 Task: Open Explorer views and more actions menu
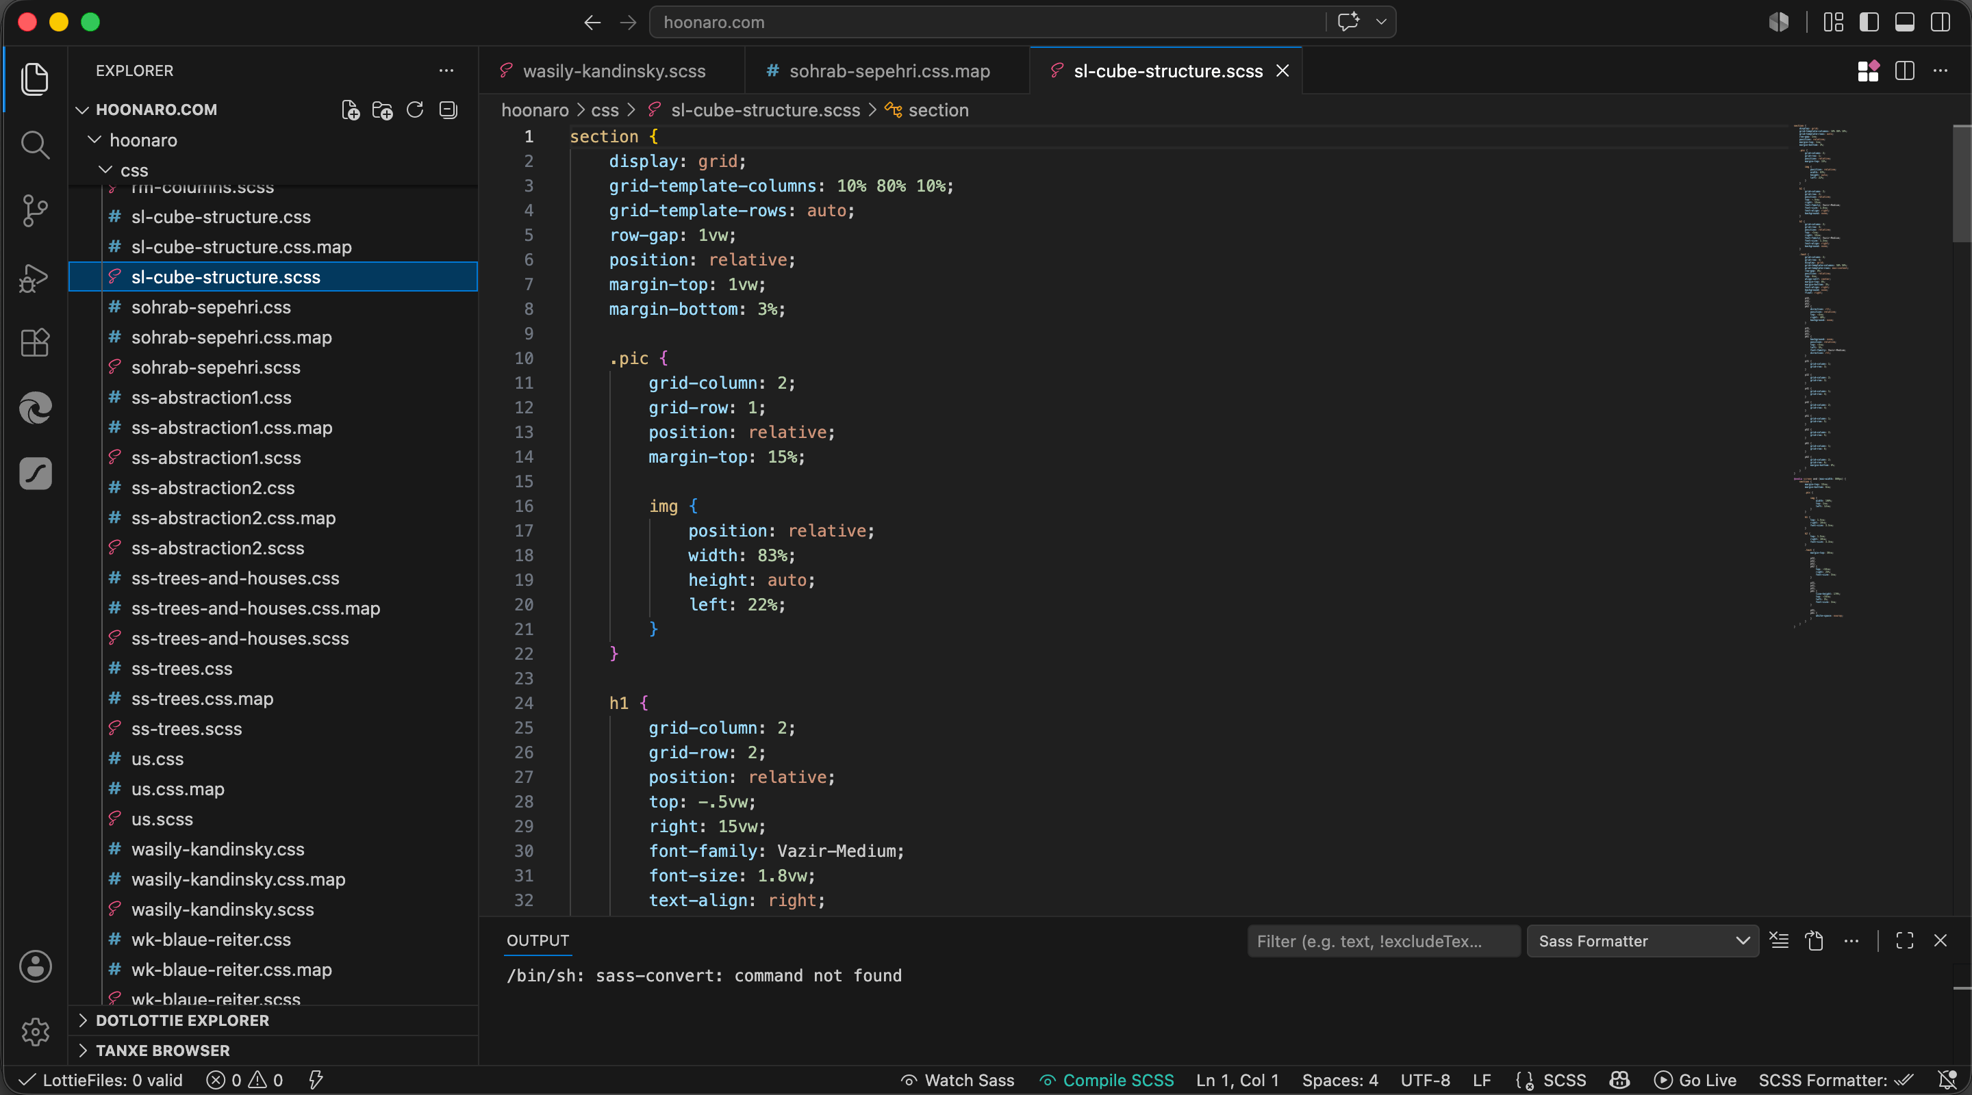(x=446, y=70)
